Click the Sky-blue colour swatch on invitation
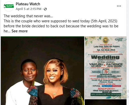Viewport: 129px width, 105px height. tap(107, 86)
